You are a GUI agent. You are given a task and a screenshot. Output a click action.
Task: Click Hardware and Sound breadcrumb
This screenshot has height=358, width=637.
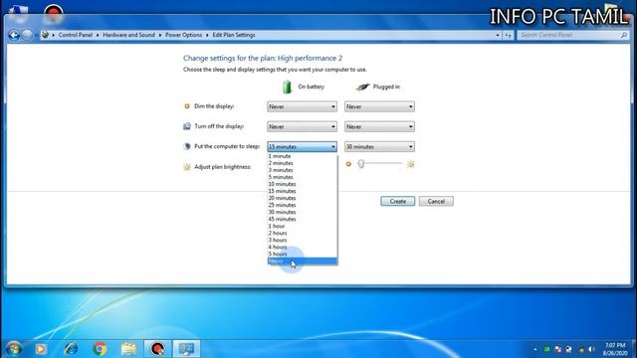pyautogui.click(x=128, y=36)
